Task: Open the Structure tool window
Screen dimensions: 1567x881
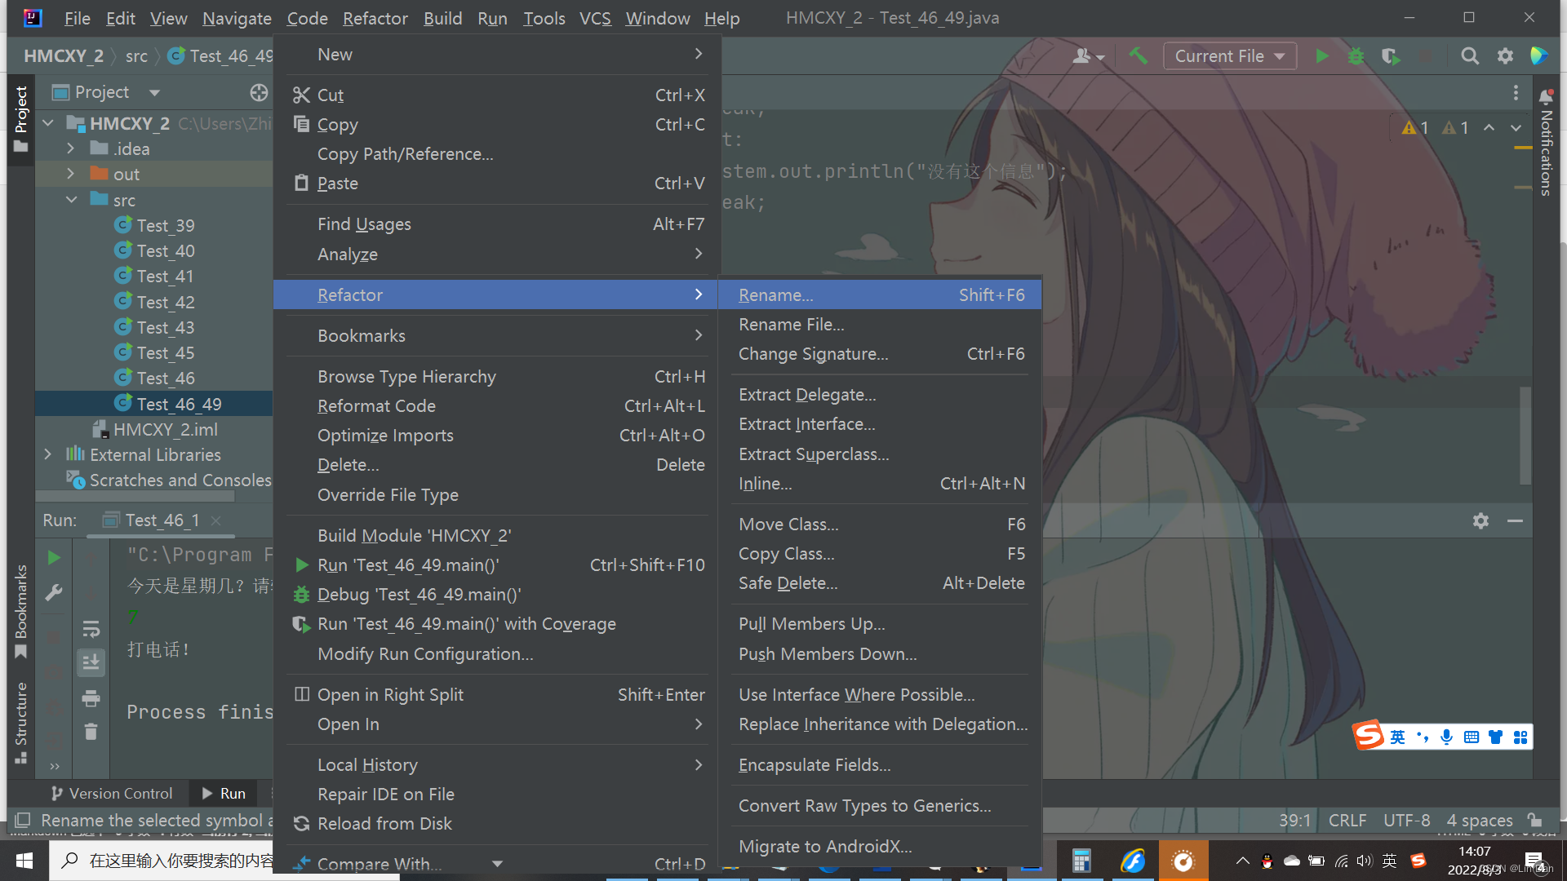Action: tap(21, 722)
